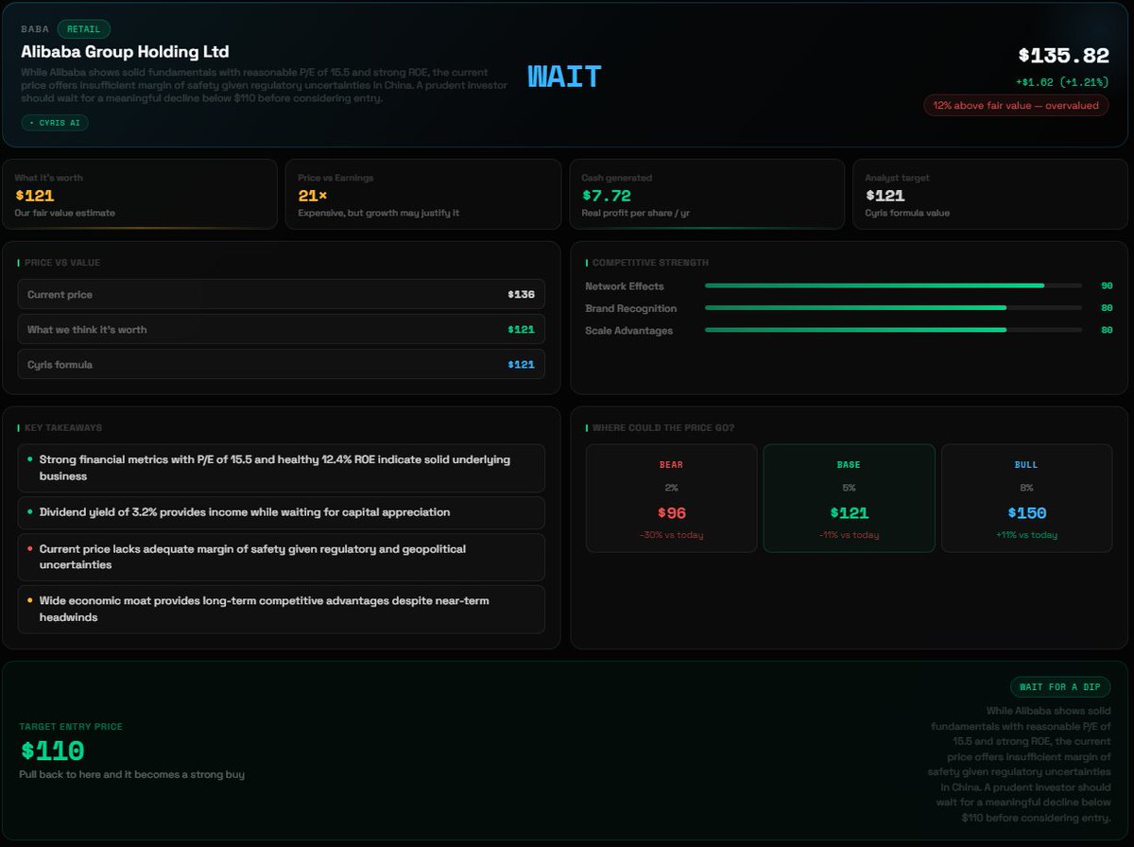Click the $110 target entry price
The width and height of the screenshot is (1134, 847).
52,752
